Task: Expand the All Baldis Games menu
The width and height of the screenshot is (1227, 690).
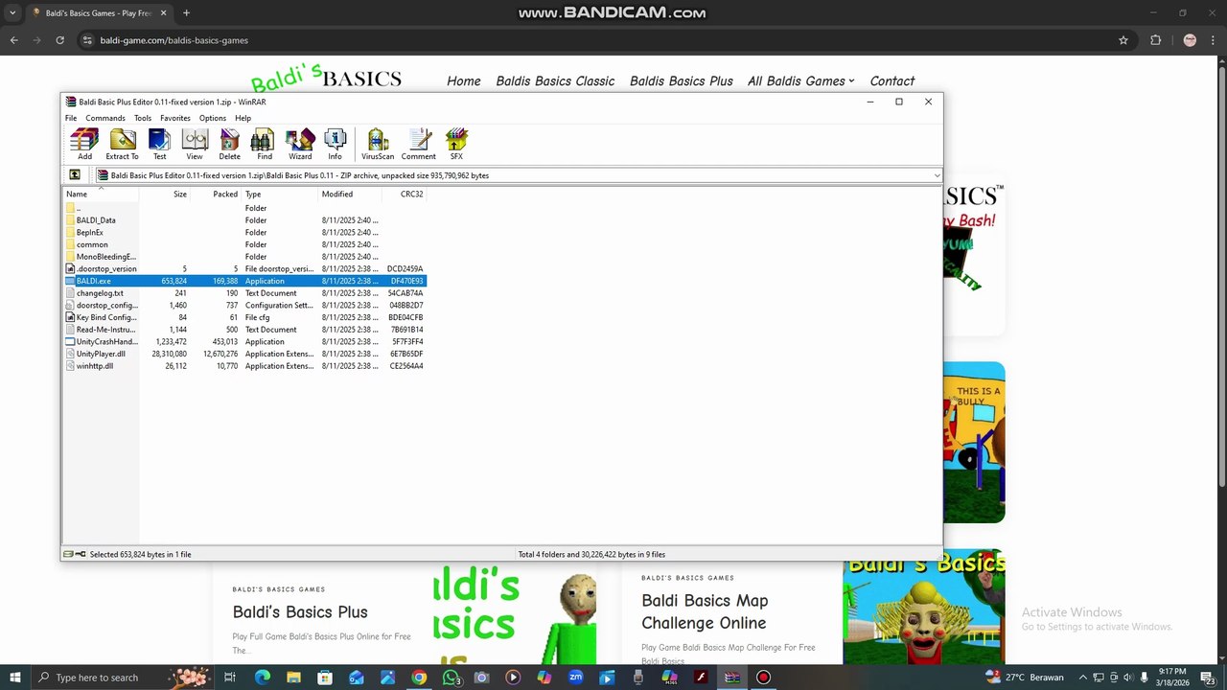Action: 800,81
